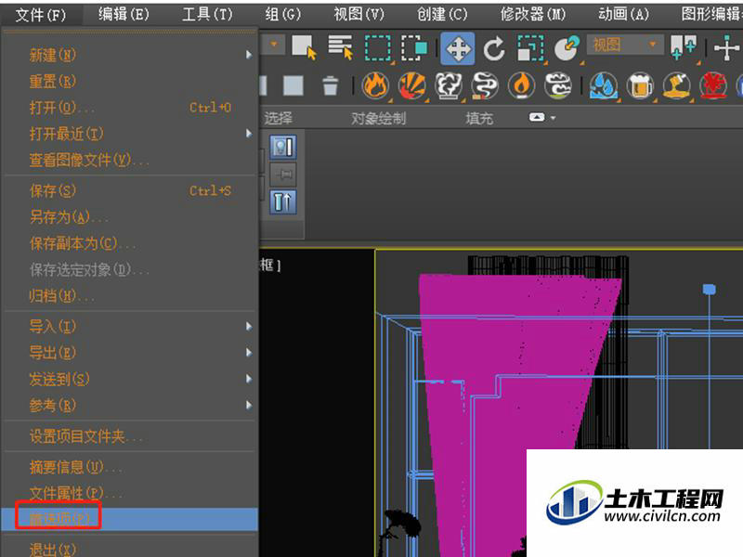The height and width of the screenshot is (557, 743).
Task: Choose 退出(X) to quit
Action: (129, 550)
